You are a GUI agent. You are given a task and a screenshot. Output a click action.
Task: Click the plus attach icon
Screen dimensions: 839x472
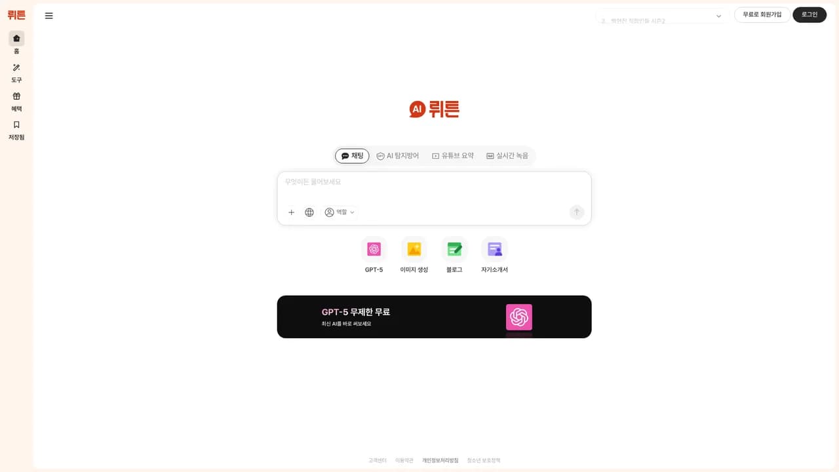coord(292,212)
